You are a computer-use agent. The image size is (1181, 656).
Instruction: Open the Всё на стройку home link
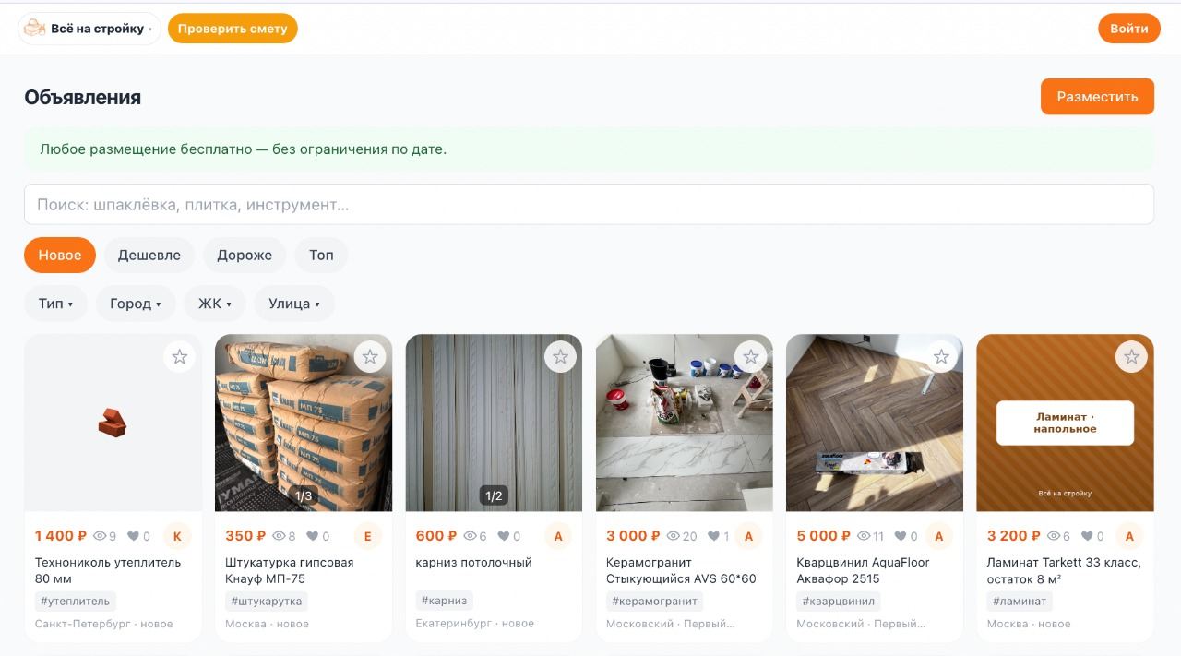coord(89,29)
